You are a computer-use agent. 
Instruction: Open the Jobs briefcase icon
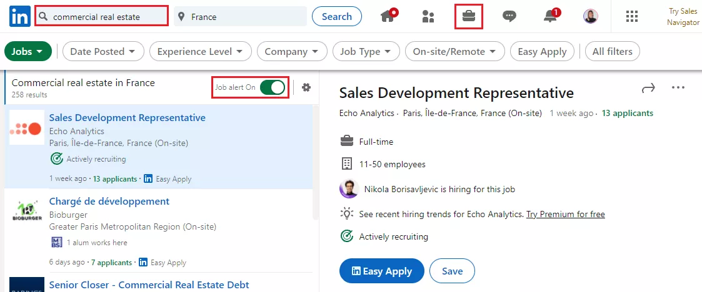469,17
